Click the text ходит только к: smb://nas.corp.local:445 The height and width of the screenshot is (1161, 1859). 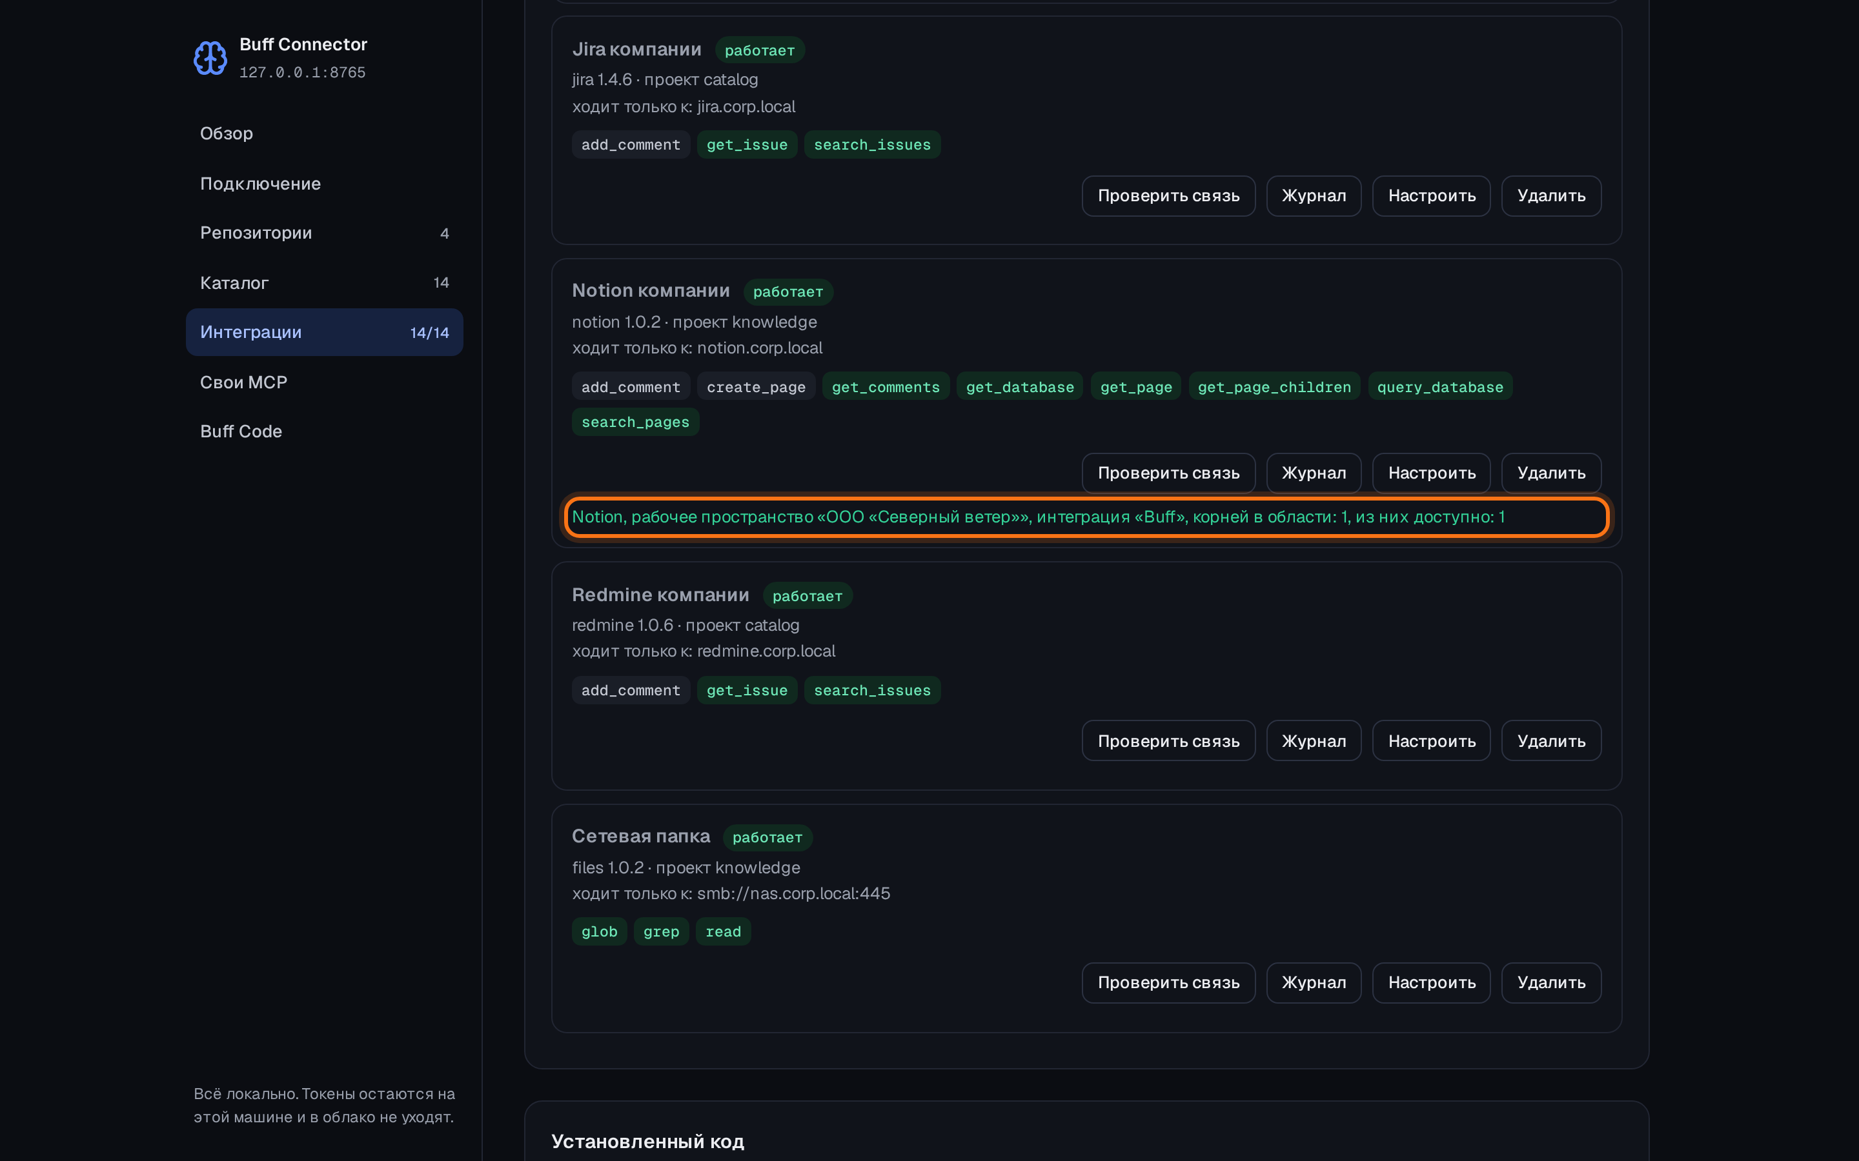pos(731,893)
